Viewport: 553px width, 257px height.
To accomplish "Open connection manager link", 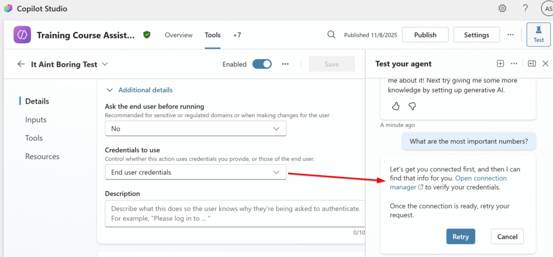I will point(448,182).
